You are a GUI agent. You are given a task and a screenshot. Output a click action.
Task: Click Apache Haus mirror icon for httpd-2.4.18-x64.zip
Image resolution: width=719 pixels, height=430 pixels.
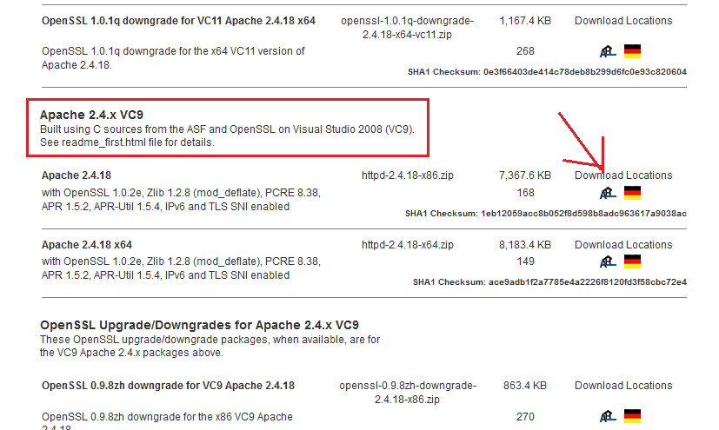coord(608,261)
